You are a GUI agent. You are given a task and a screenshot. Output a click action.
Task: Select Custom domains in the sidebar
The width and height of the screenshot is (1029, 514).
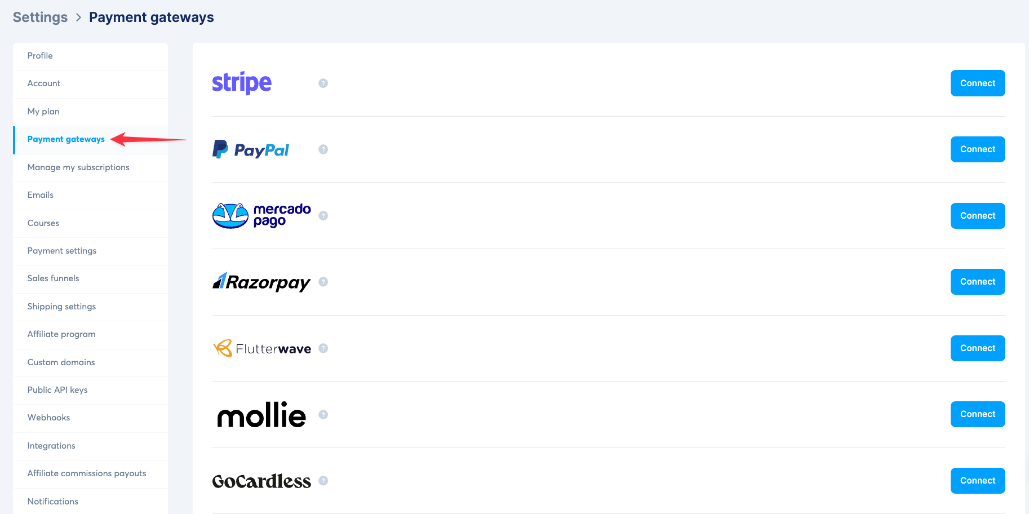(61, 362)
